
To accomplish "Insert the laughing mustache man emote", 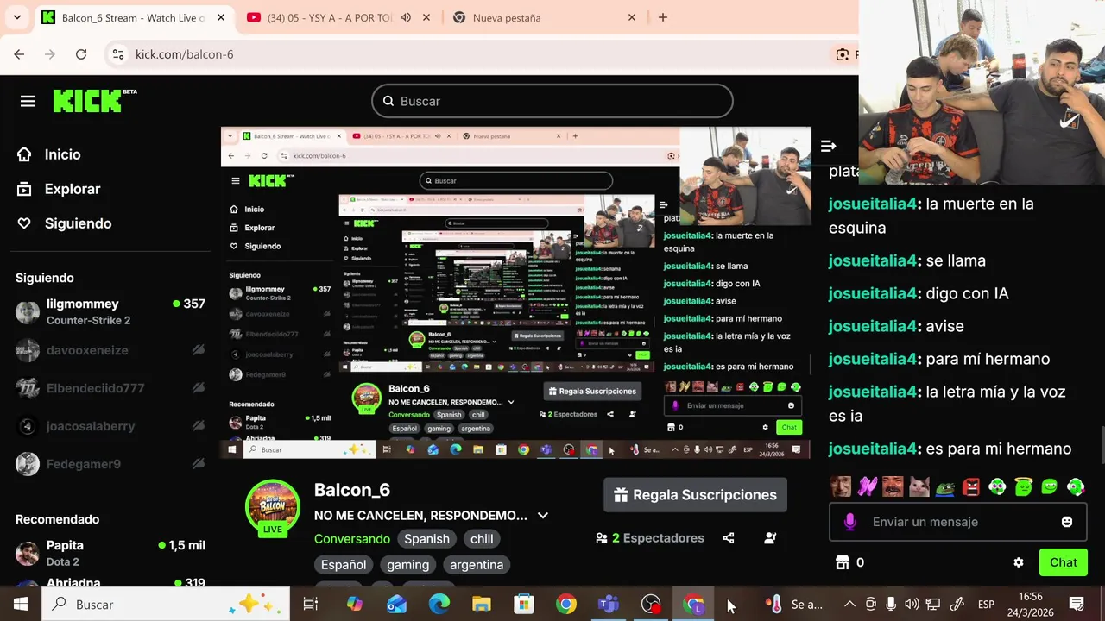I will pyautogui.click(x=893, y=486).
